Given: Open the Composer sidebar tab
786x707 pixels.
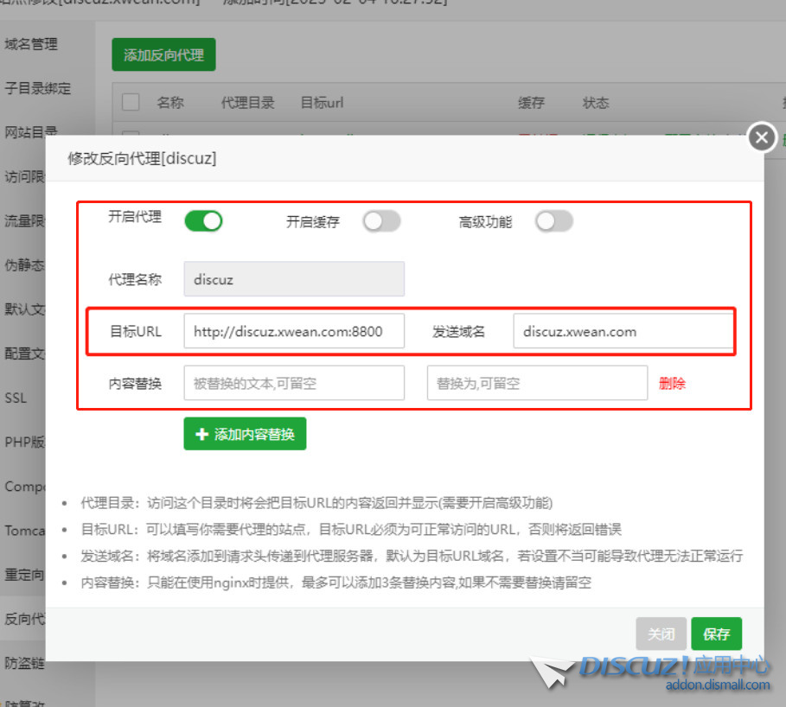Looking at the screenshot, I should [x=24, y=486].
